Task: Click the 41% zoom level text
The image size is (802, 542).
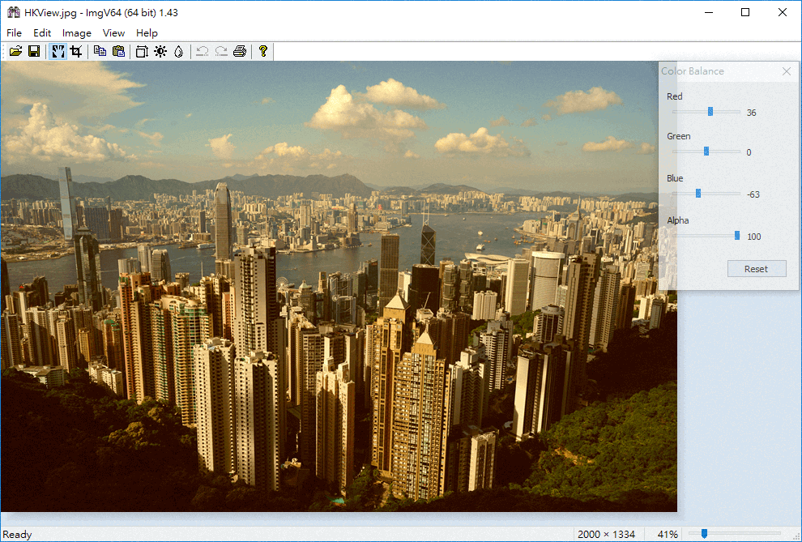Action: point(668,535)
